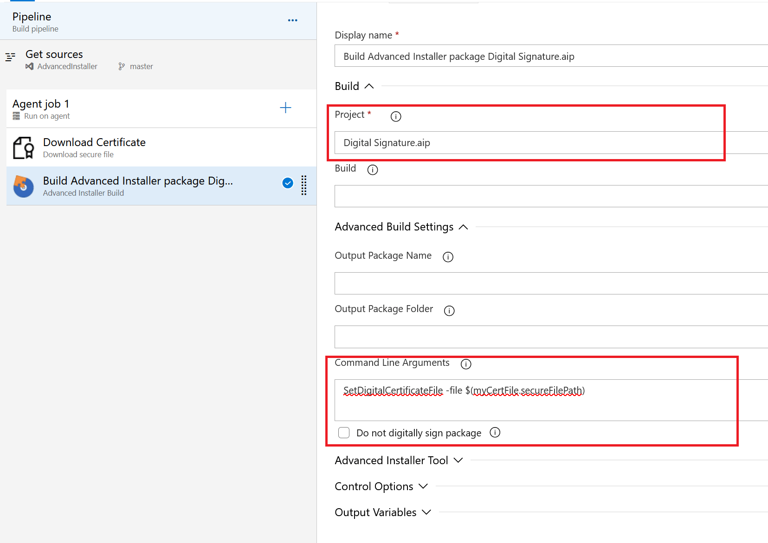
Task: Click the master branch icon
Action: point(122,66)
